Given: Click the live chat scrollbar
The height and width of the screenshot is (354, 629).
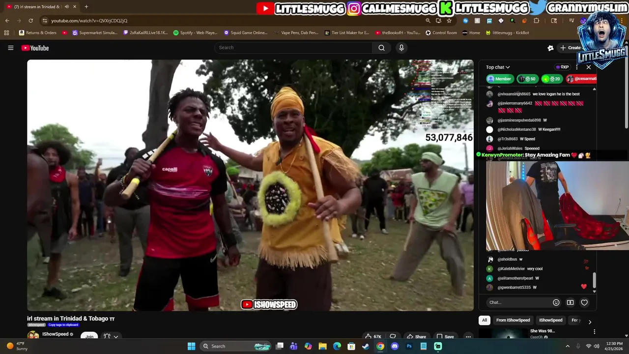Looking at the screenshot, I should coord(595,280).
